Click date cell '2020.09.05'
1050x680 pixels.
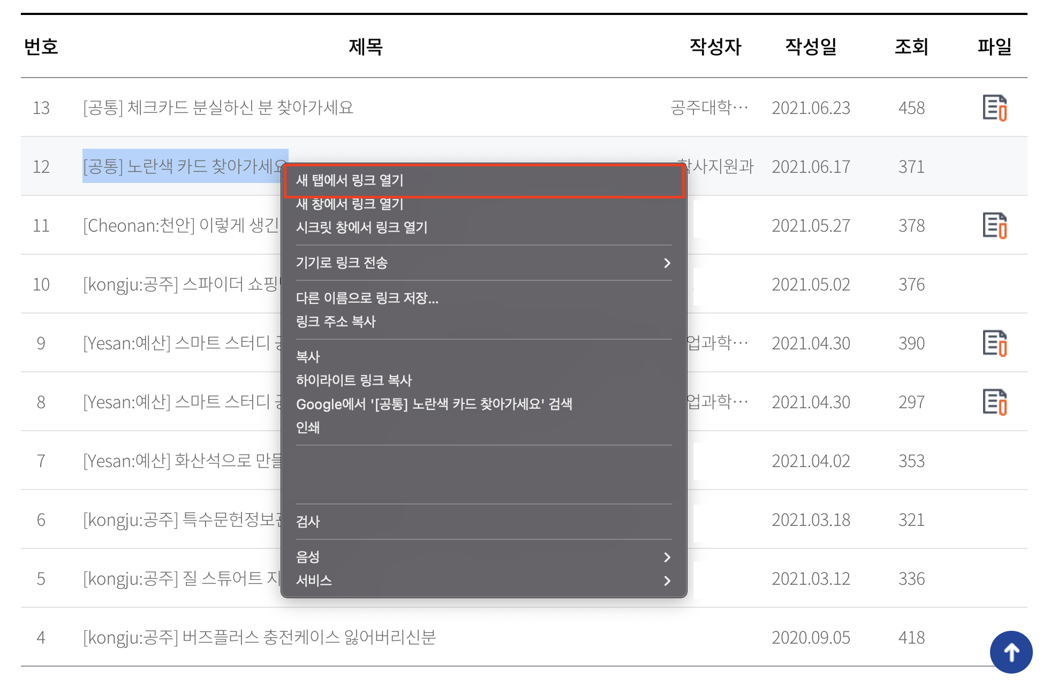(811, 638)
